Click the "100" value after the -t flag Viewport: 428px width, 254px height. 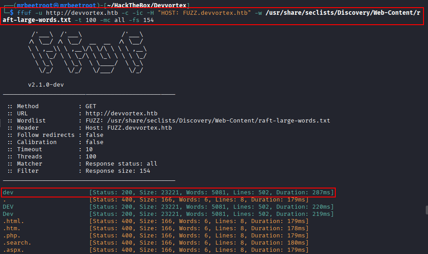91,20
